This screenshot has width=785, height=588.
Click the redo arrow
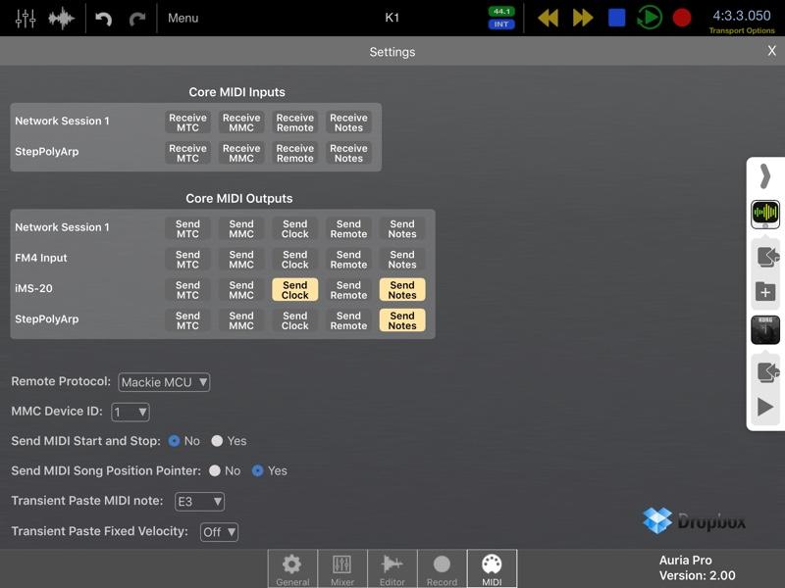point(137,19)
